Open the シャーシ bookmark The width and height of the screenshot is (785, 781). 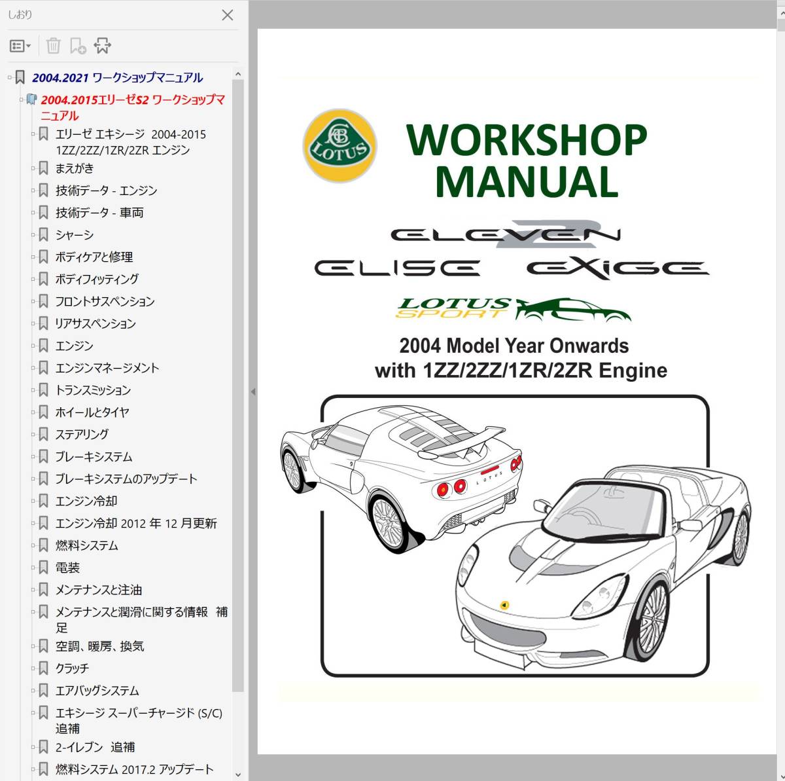pos(75,235)
